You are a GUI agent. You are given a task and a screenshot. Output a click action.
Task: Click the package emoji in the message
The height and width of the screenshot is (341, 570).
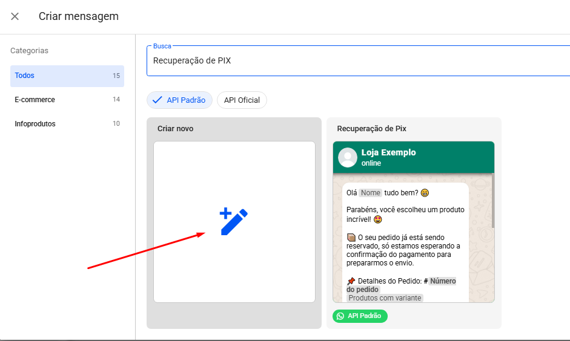coord(351,237)
